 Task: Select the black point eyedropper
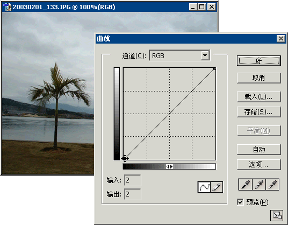[246, 185]
